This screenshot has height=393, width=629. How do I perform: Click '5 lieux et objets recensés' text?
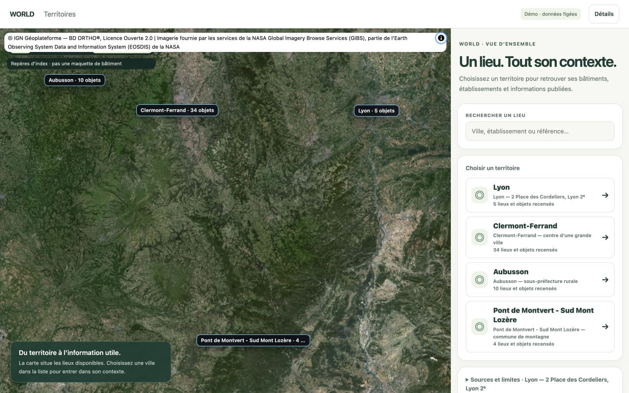[x=523, y=204]
